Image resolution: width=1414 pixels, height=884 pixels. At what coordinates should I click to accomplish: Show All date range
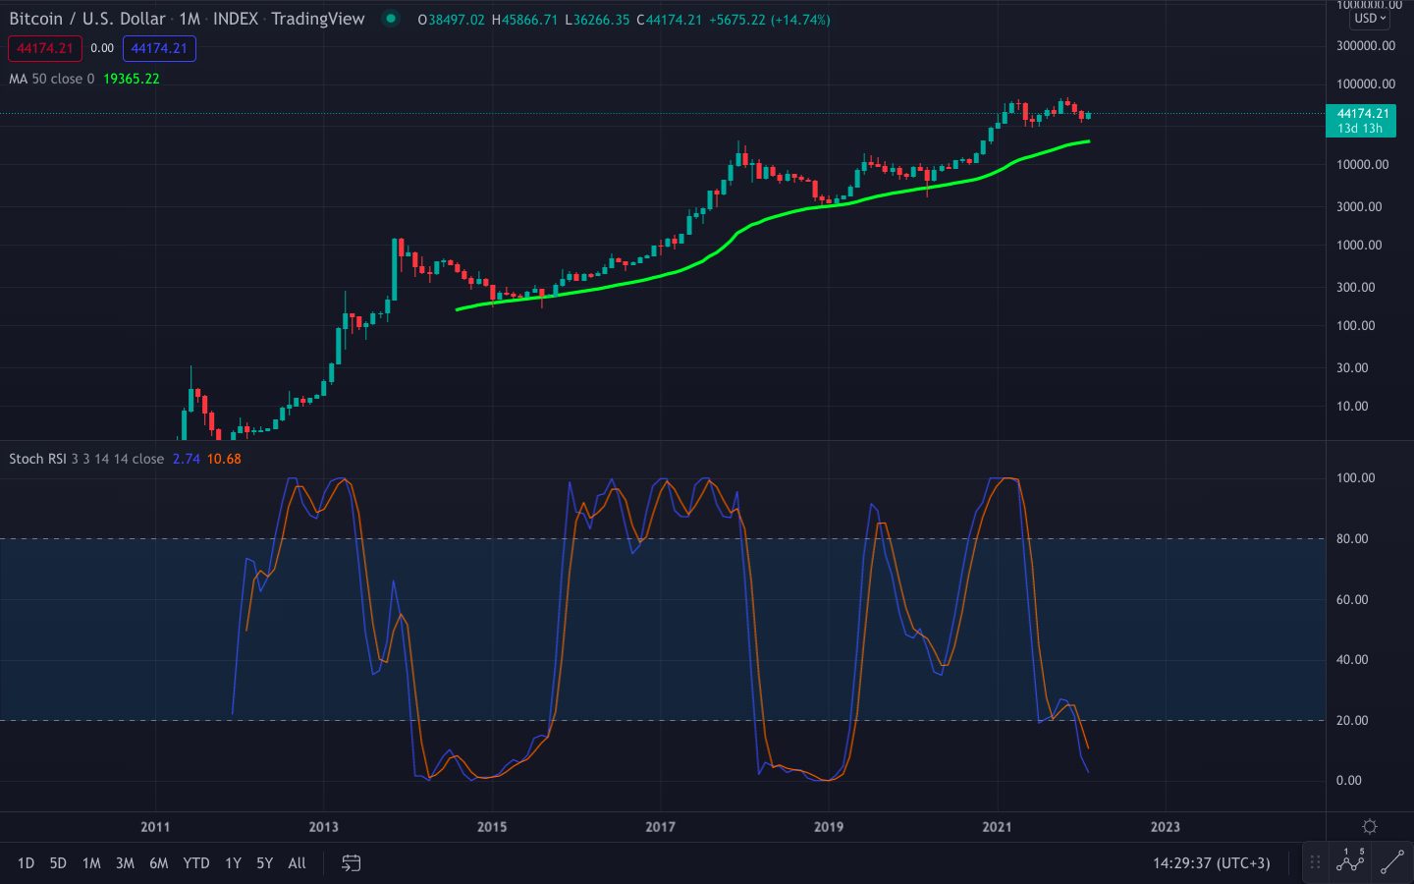297,863
